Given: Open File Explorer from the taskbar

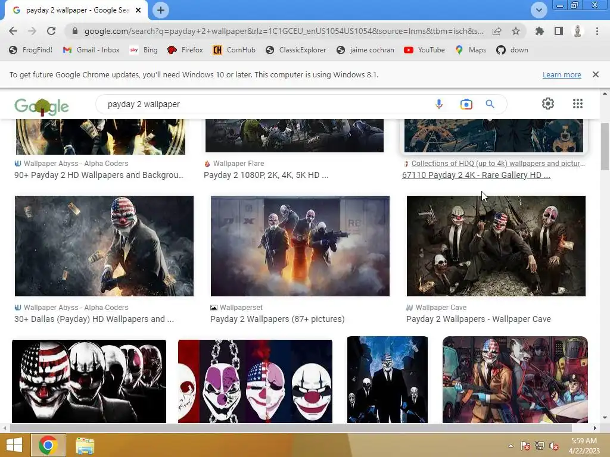Looking at the screenshot, I should click(x=85, y=445).
